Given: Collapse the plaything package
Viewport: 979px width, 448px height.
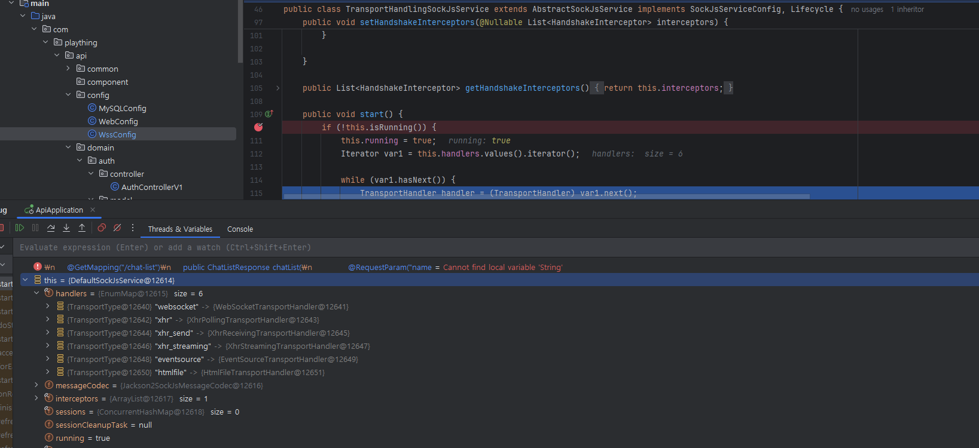Looking at the screenshot, I should (x=45, y=42).
